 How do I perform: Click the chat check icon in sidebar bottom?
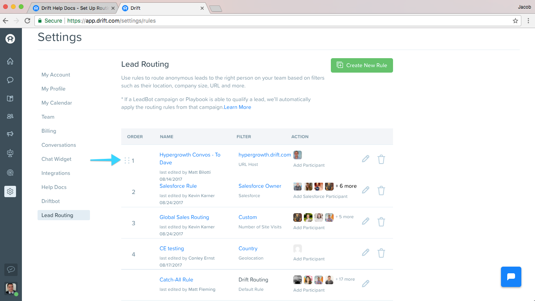pos(11,269)
